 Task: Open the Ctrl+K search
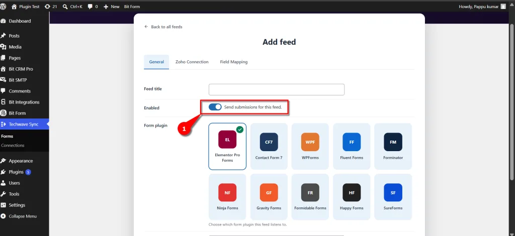coord(72,6)
